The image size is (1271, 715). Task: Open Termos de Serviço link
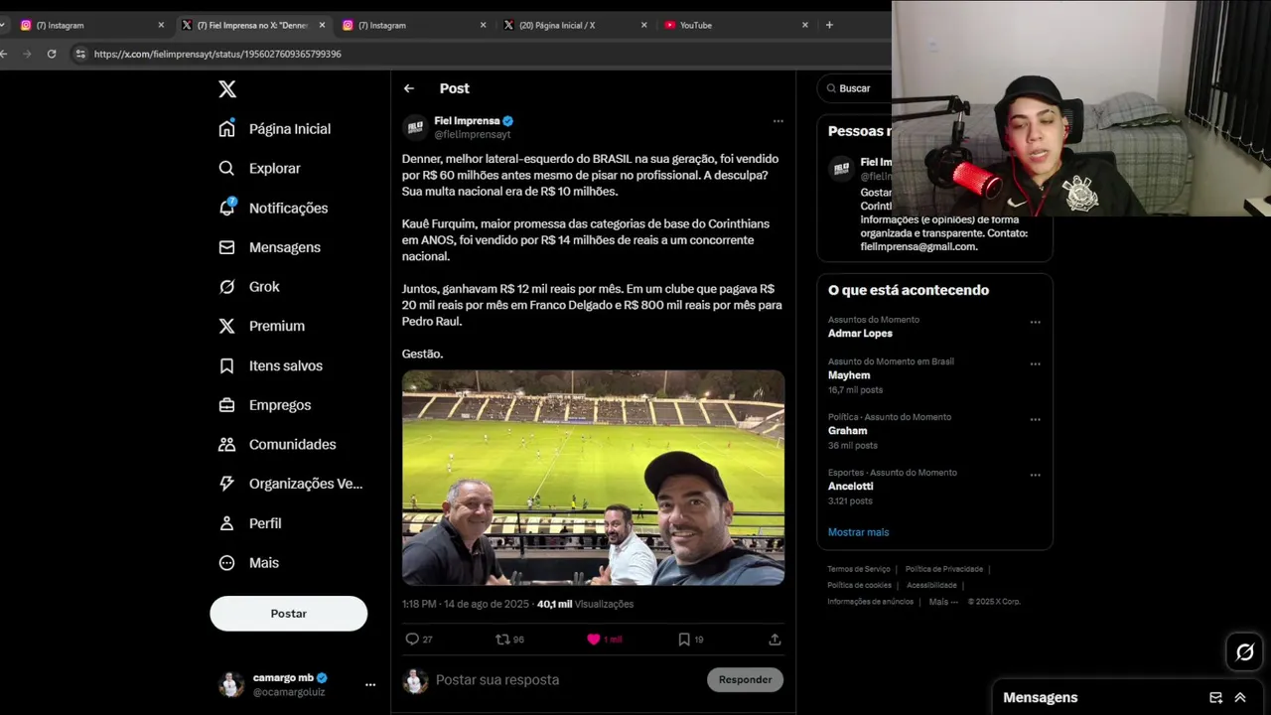pos(859,569)
